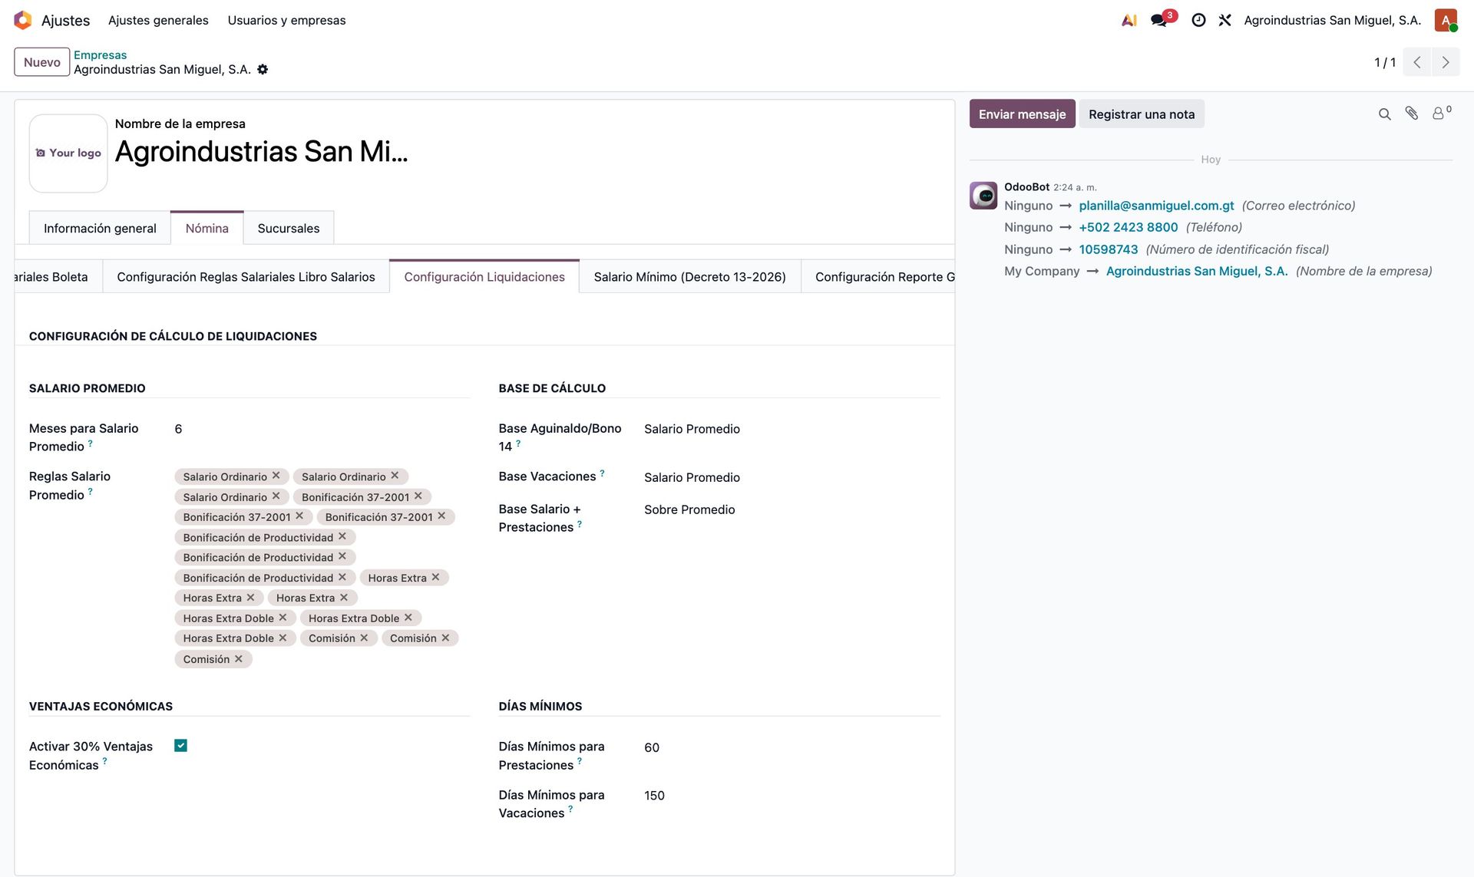Edit the company name field
The width and height of the screenshot is (1474, 877).
pos(261,152)
